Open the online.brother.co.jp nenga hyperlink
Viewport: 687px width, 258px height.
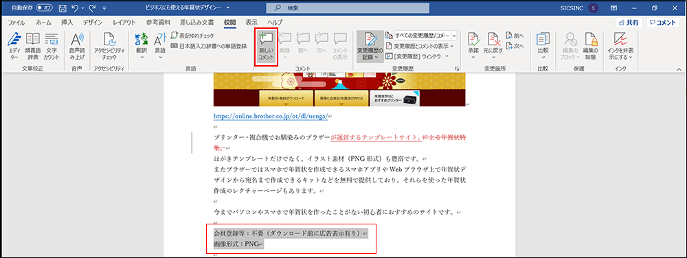270,117
